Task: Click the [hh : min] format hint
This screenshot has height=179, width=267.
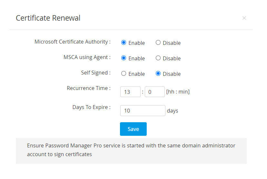Action: coord(178,92)
